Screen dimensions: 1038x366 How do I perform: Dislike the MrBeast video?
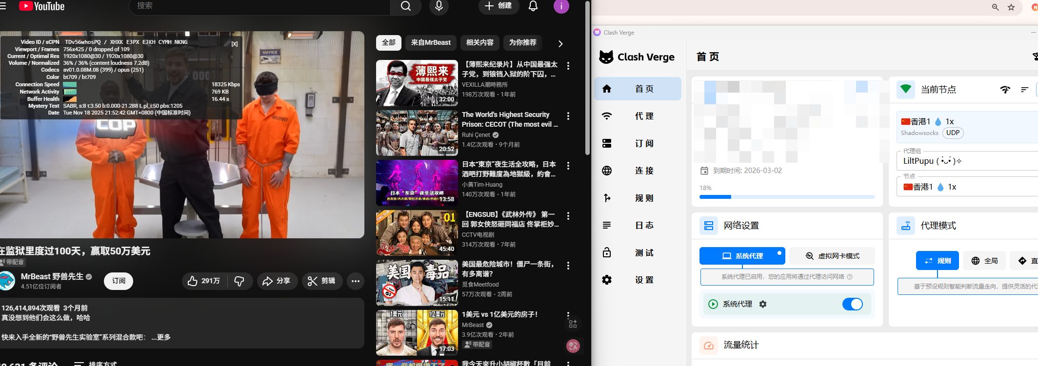pos(239,281)
